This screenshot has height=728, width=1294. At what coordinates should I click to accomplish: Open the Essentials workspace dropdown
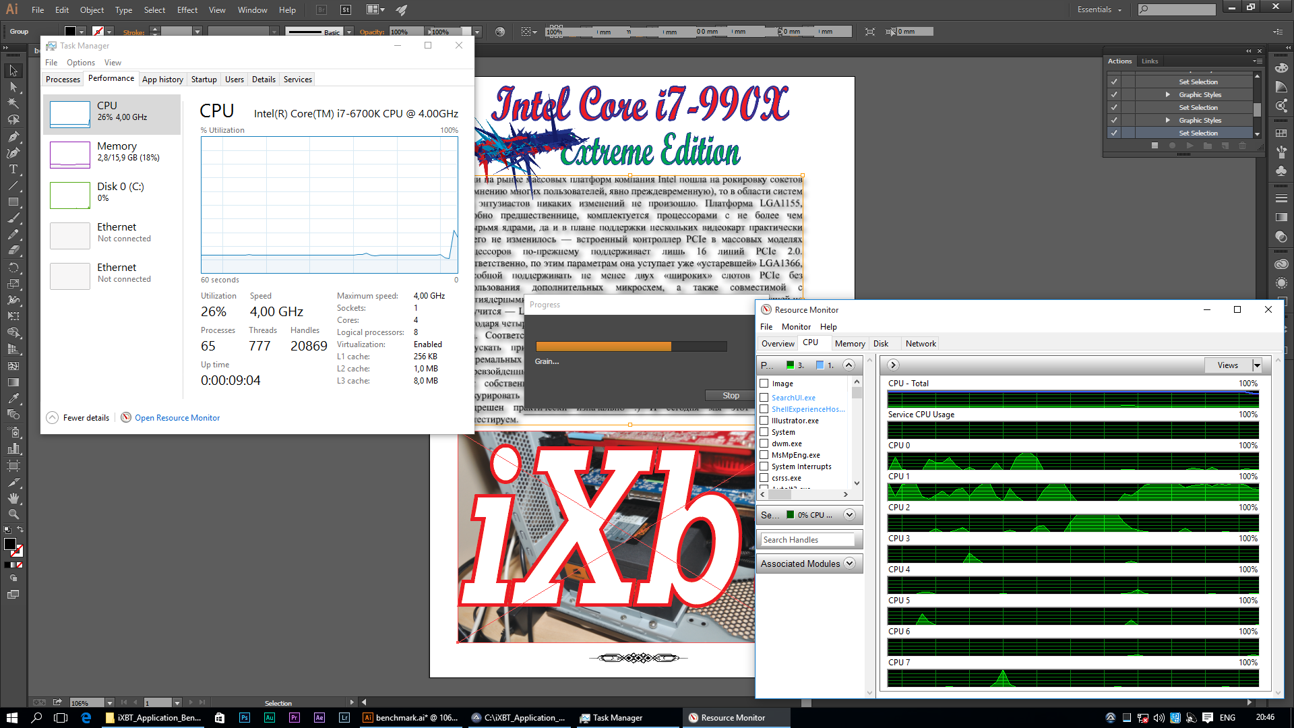(1100, 9)
